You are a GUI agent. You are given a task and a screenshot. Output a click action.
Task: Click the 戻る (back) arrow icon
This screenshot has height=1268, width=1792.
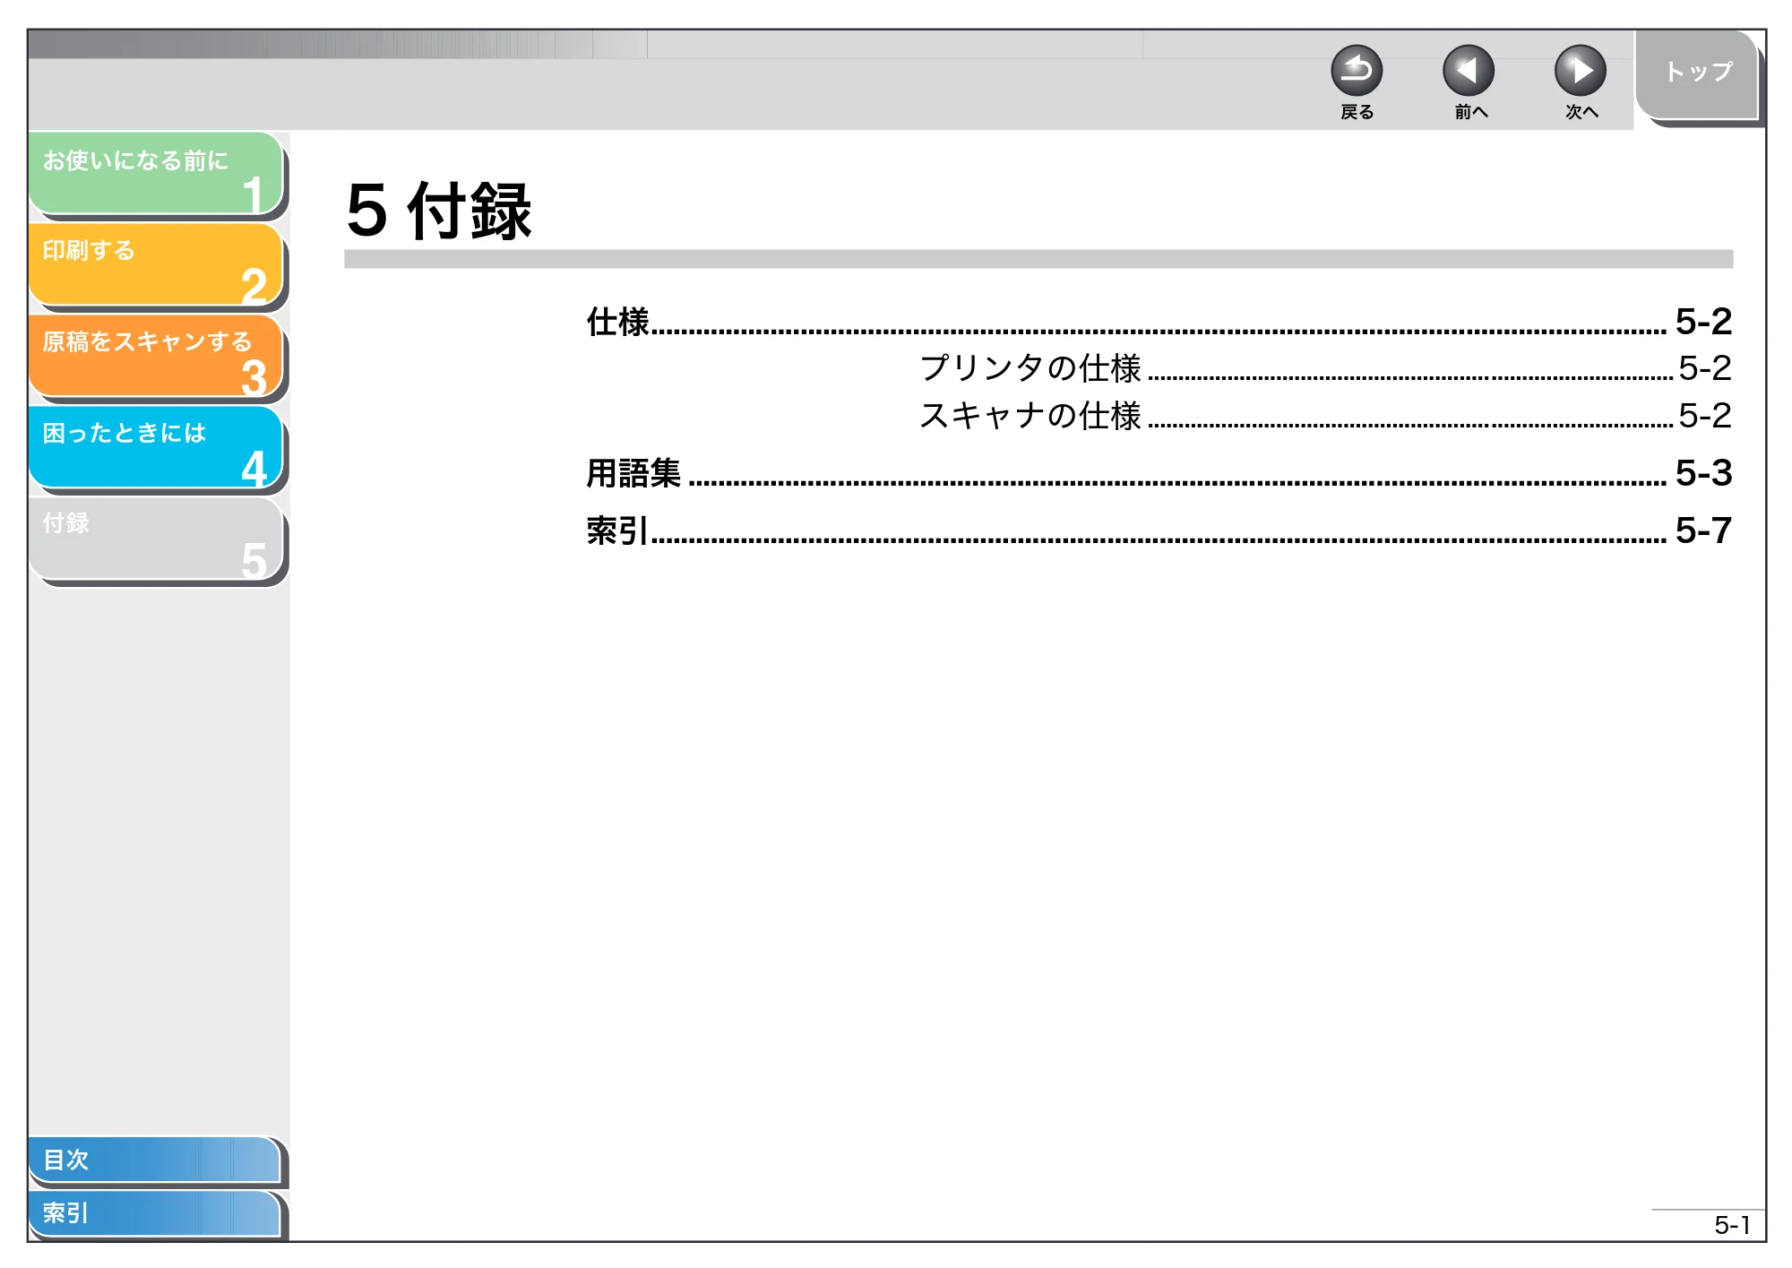point(1357,71)
